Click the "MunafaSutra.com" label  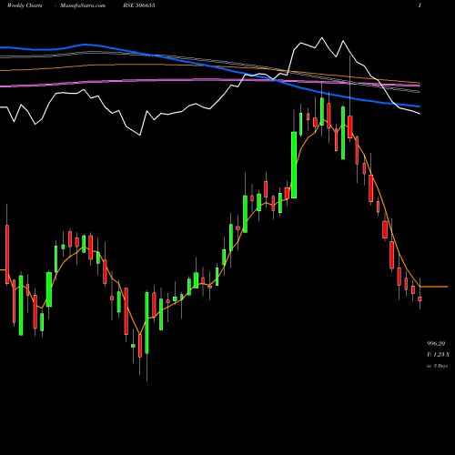(83, 5)
